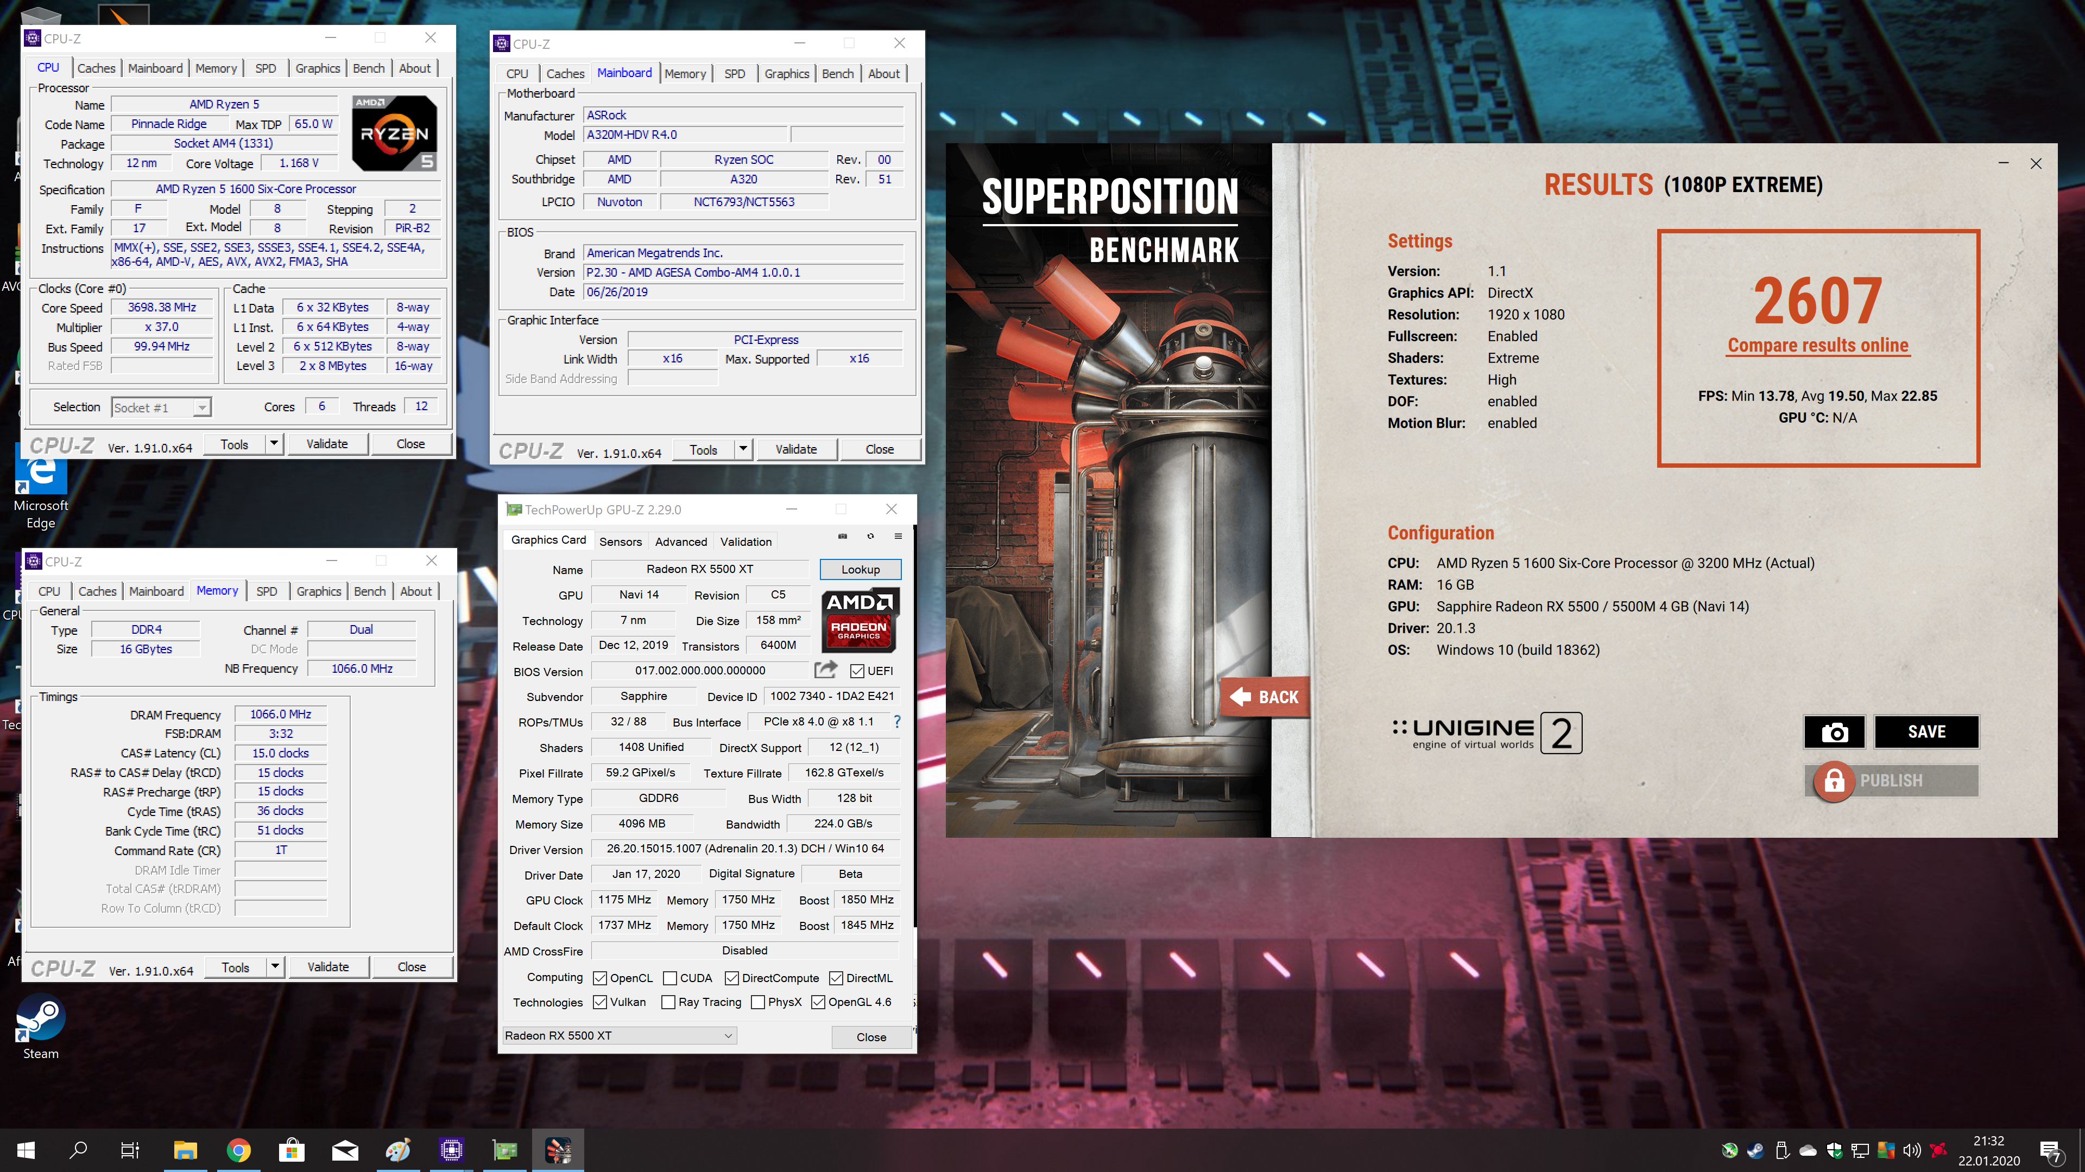Open the Windows Start menu
Screen dimensions: 2085x1172
click(x=26, y=1149)
